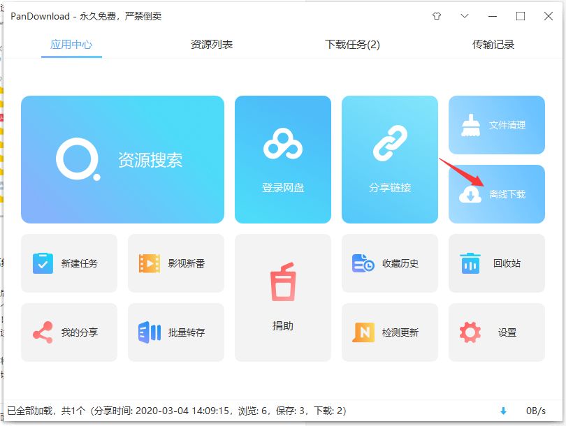Click the Baidu cloud icon for 登录网盘
The image size is (566, 426).
(282, 144)
